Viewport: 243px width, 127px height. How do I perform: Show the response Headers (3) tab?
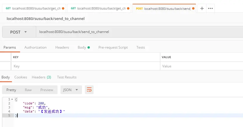41,77
